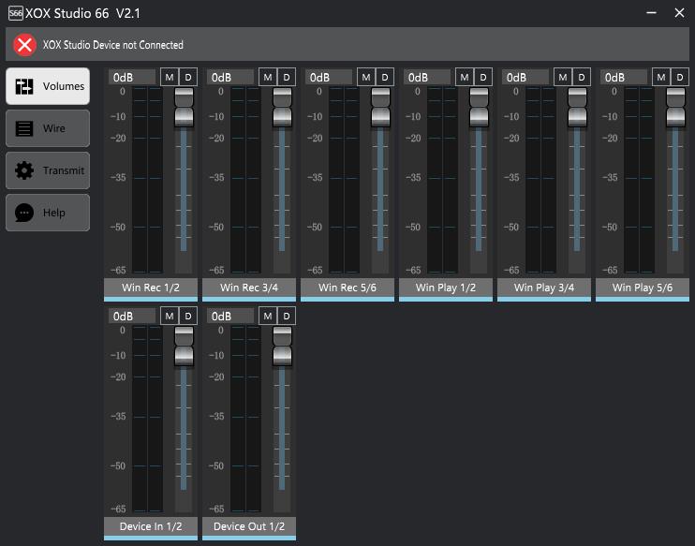695x546 pixels.
Task: Click the 0dB value field of Win Play 5/6
Action: pos(624,78)
